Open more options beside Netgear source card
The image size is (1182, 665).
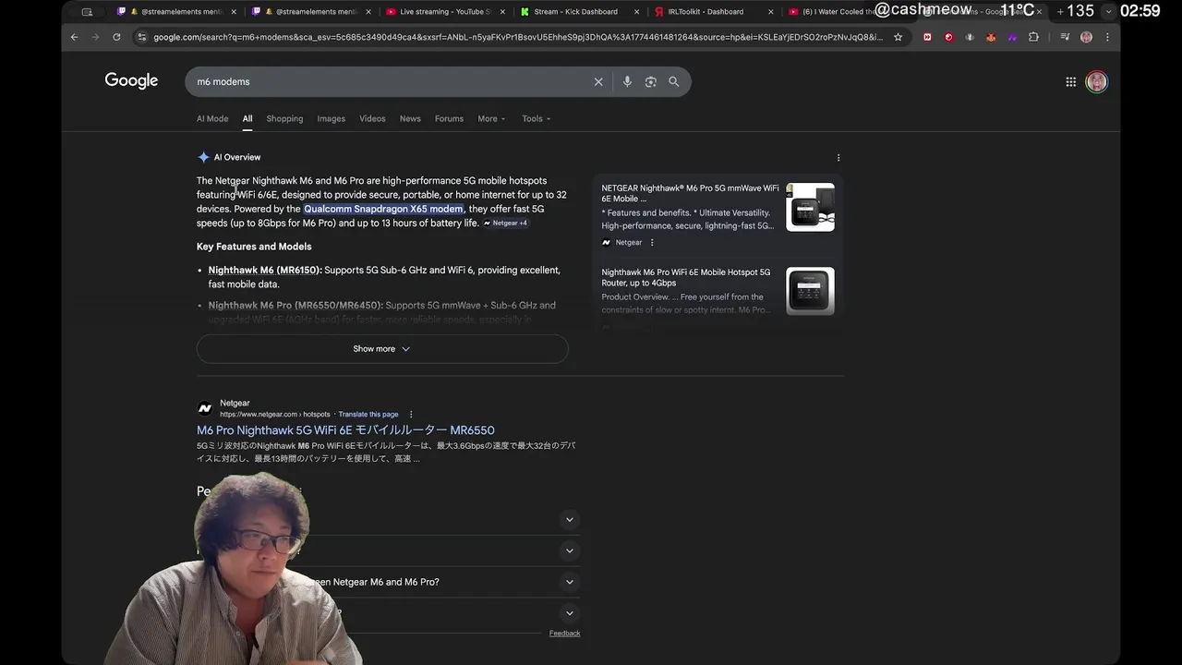click(652, 243)
